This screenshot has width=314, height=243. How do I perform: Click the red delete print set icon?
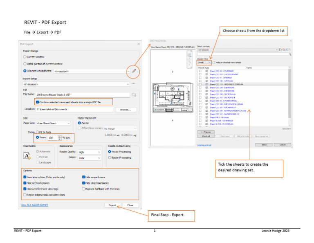(x=290, y=49)
